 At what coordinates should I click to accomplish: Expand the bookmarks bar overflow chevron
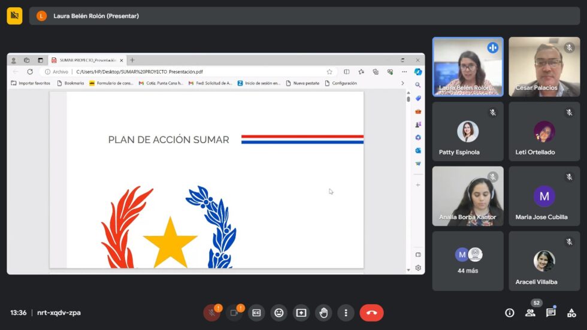click(x=403, y=83)
